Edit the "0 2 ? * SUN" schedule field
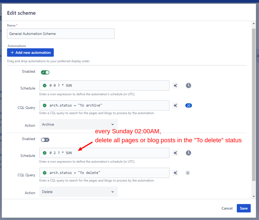The width and height of the screenshot is (259, 220). click(104, 153)
